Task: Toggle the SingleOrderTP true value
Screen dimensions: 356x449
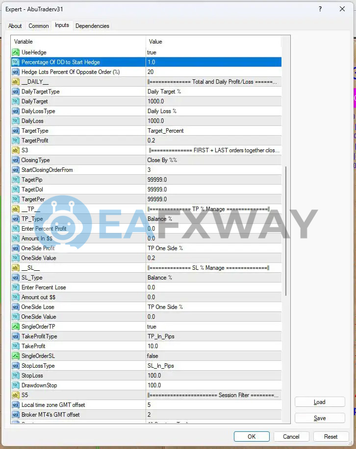Action: click(213, 327)
